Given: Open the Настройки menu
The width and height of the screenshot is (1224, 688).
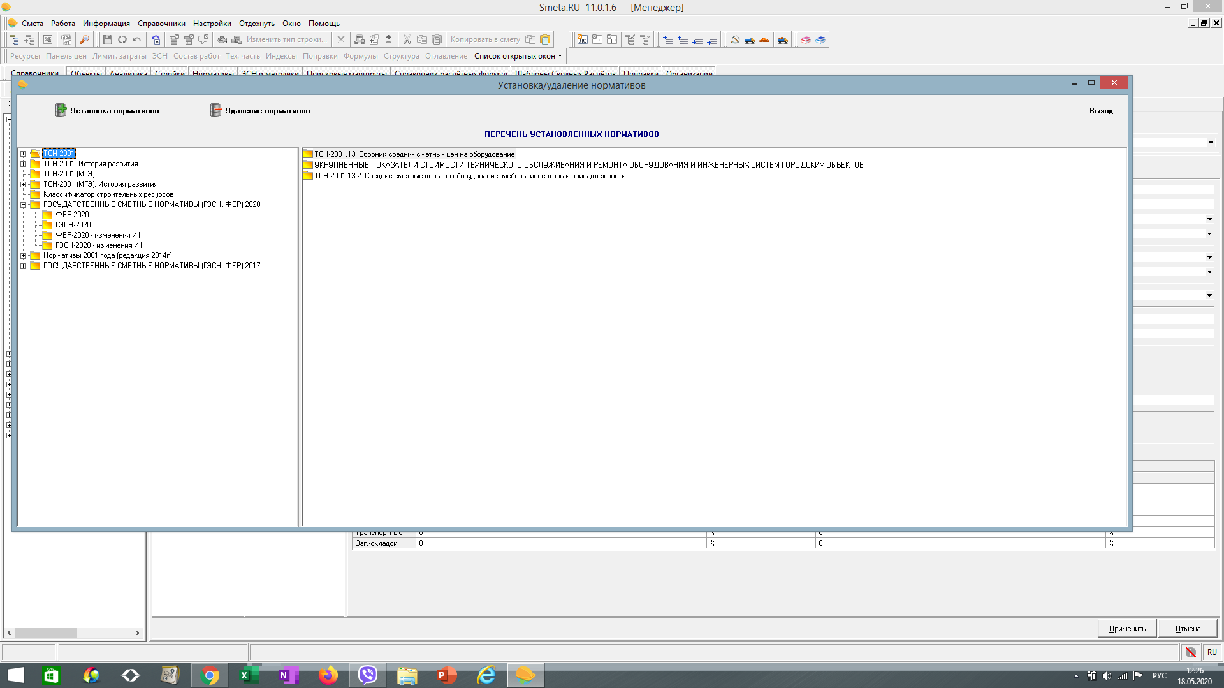Looking at the screenshot, I should pyautogui.click(x=212, y=24).
